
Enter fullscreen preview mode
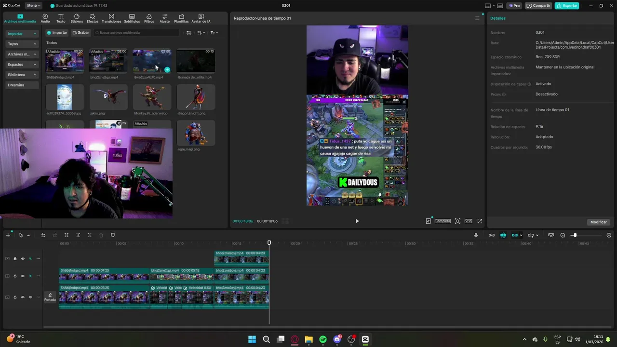pyautogui.click(x=480, y=221)
